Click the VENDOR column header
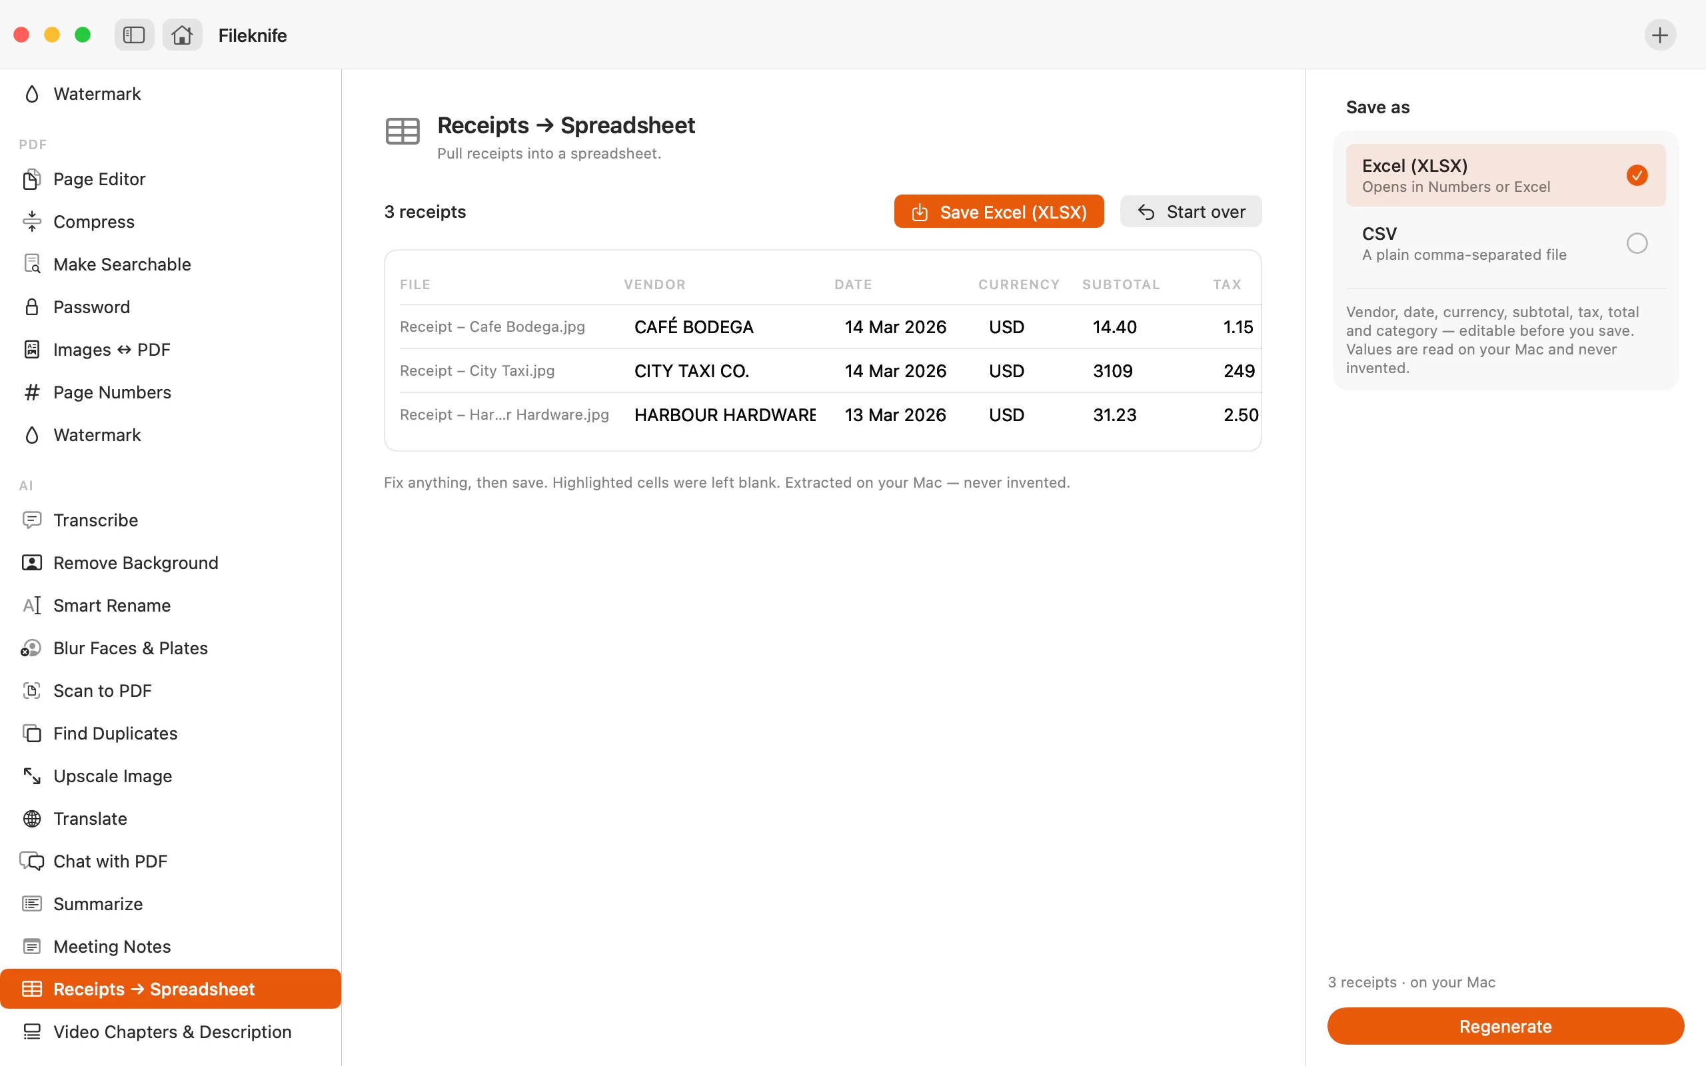Image resolution: width=1706 pixels, height=1066 pixels. coord(654,285)
